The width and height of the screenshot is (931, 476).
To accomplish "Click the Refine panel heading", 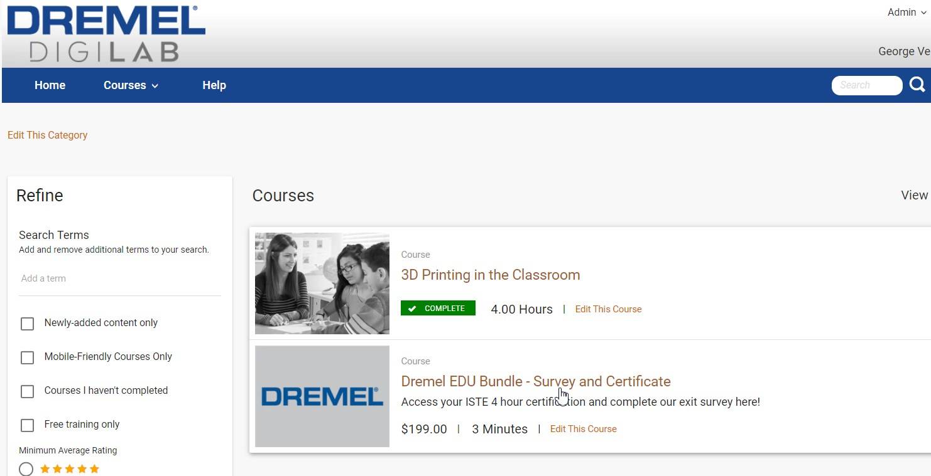I will [40, 195].
